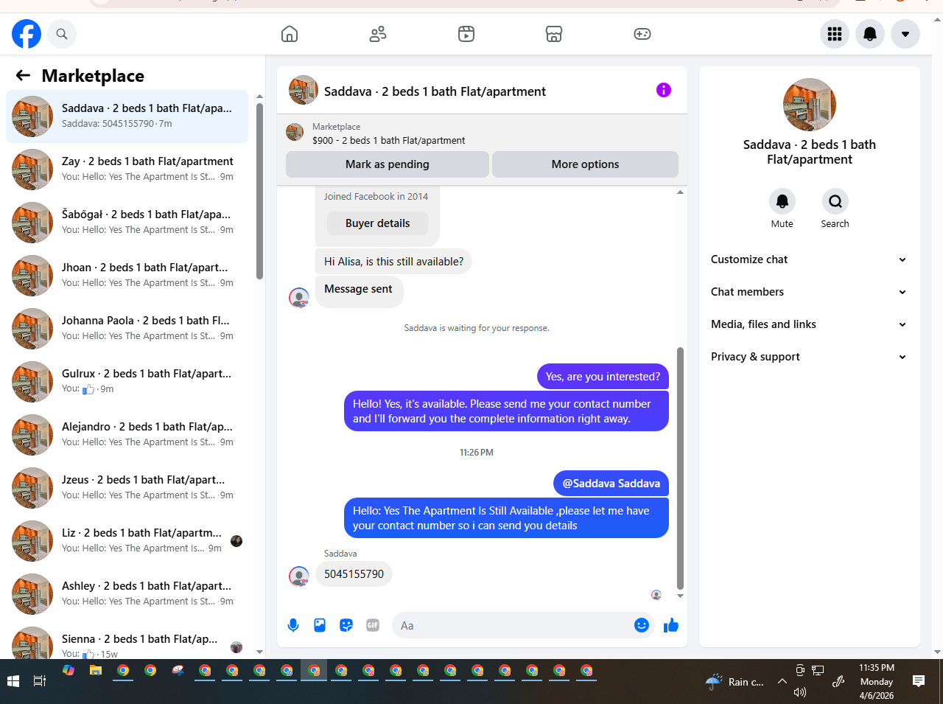943x704 pixels.
Task: Open Facebook search with the magnifier icon
Action: [x=62, y=34]
